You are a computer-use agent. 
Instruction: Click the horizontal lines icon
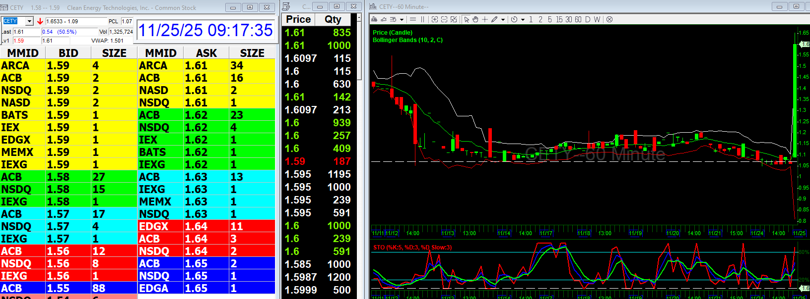[413, 19]
